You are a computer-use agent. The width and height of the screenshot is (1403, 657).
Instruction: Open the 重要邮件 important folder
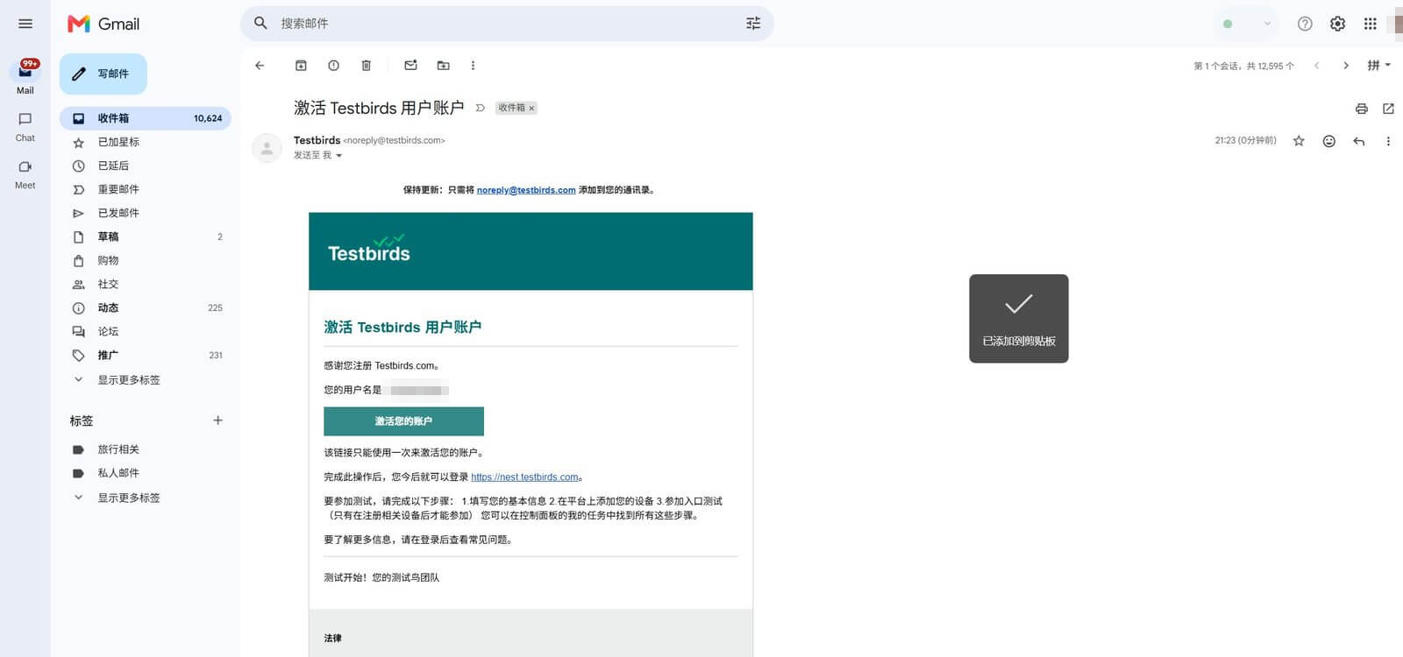click(x=146, y=189)
